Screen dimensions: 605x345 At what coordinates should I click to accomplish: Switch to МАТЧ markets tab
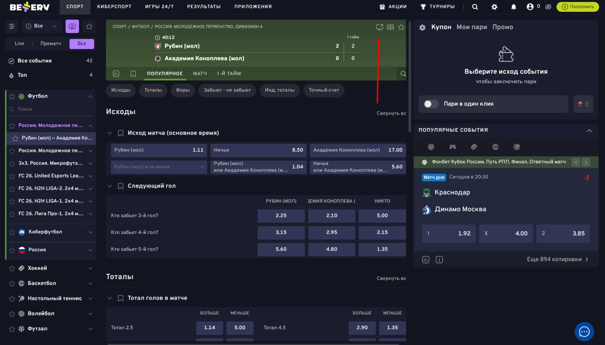(200, 74)
